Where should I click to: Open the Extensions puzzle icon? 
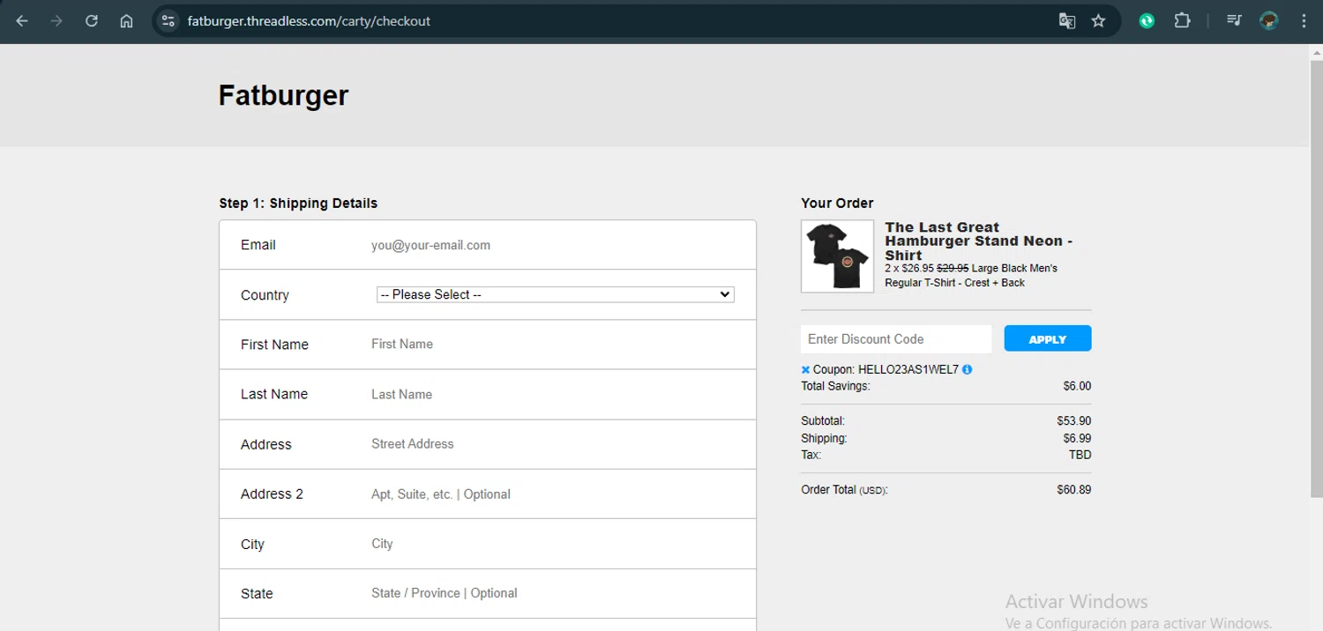1182,21
